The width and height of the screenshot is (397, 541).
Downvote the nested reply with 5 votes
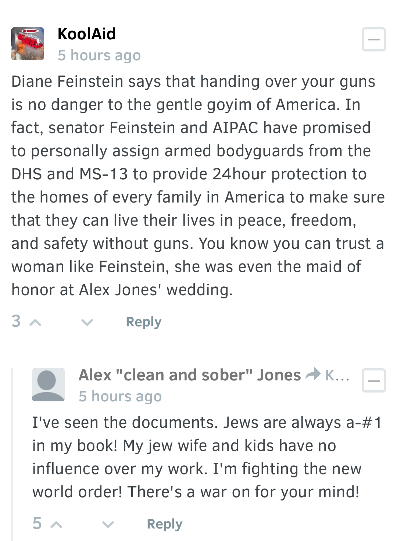click(x=108, y=524)
